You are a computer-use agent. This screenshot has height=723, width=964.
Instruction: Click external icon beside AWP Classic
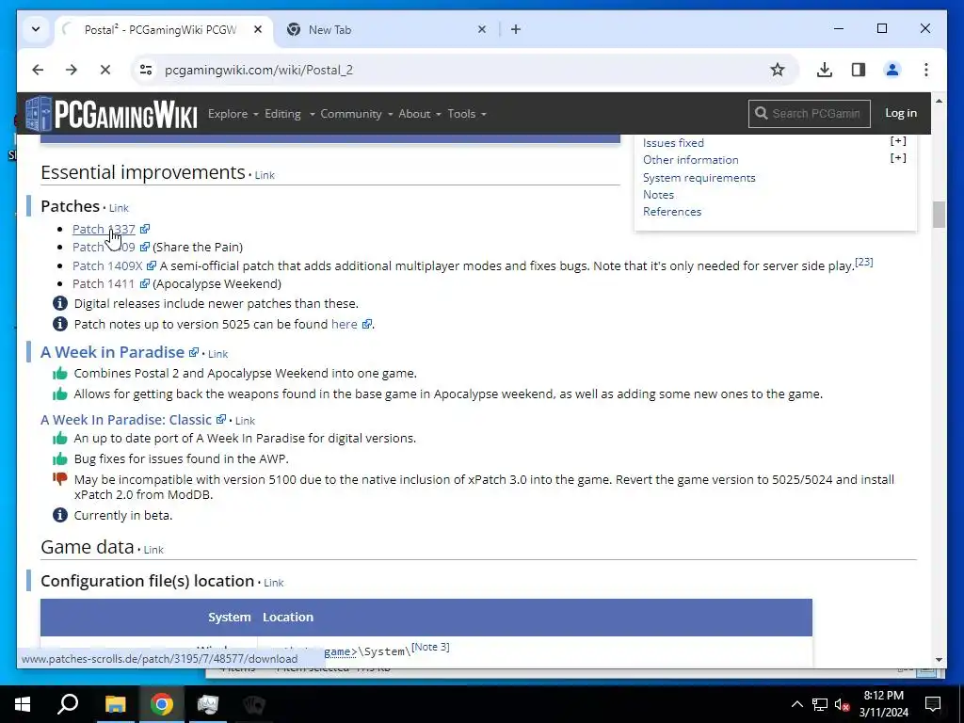pyautogui.click(x=220, y=419)
